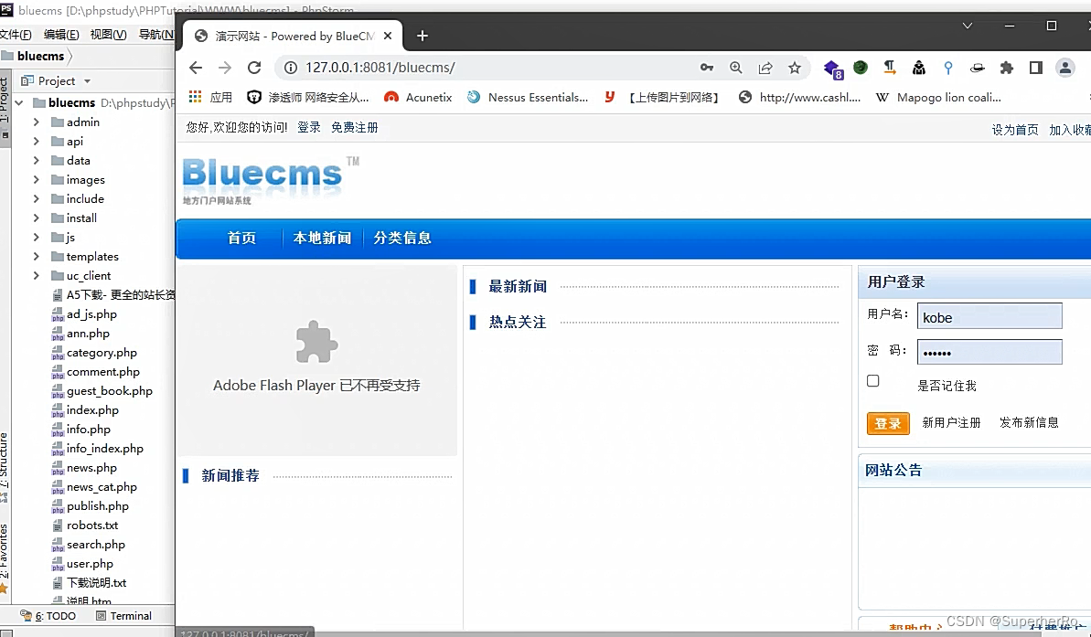This screenshot has height=637, width=1091.
Task: Open the Terminal tool window
Action: coord(123,615)
